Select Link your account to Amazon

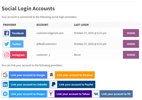click(x=71, y=75)
